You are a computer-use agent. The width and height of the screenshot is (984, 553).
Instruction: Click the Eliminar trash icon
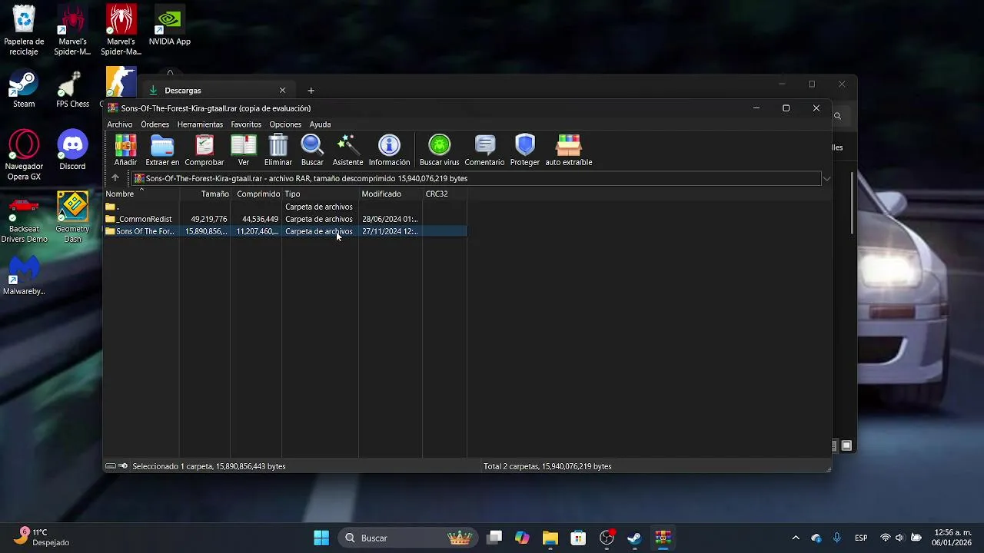tap(278, 151)
